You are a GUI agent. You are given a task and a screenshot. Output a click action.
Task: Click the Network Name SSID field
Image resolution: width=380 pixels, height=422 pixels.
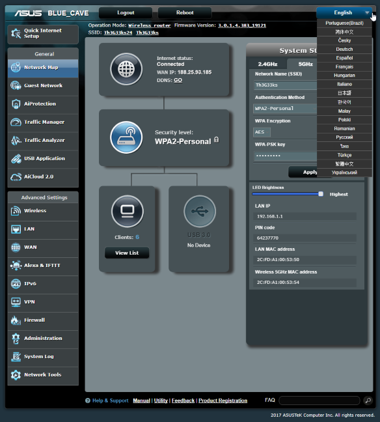(x=286, y=85)
